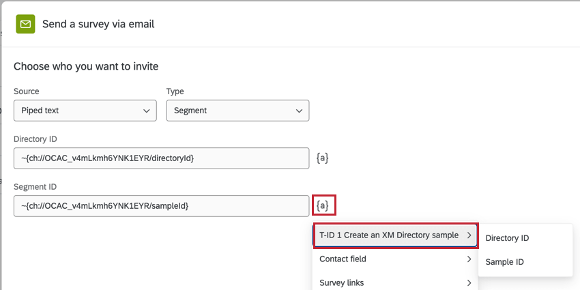
Task: Click the Send a survey via email title
Action: click(x=98, y=24)
